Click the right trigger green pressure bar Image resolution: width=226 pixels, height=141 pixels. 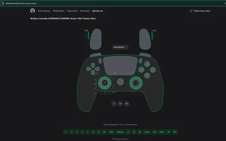point(152,36)
